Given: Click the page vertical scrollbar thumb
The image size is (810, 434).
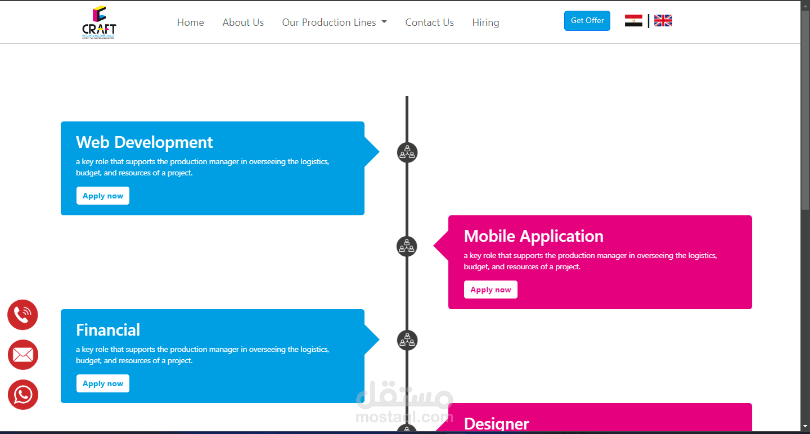Looking at the screenshot, I should (x=805, y=110).
